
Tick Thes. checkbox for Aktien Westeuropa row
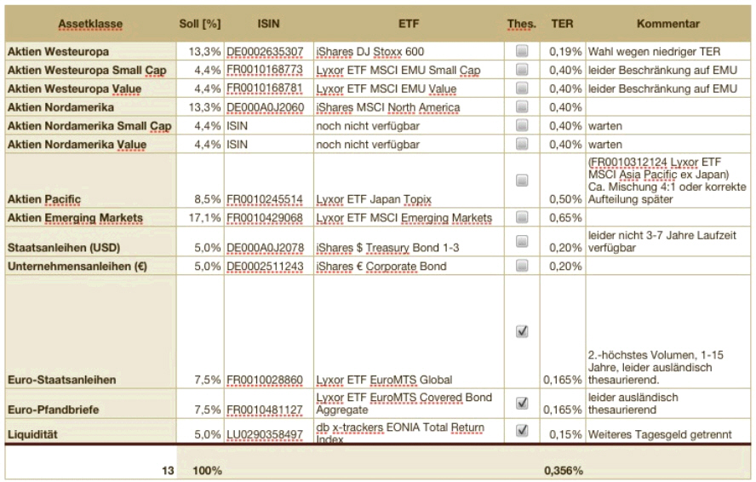pyautogui.click(x=522, y=50)
